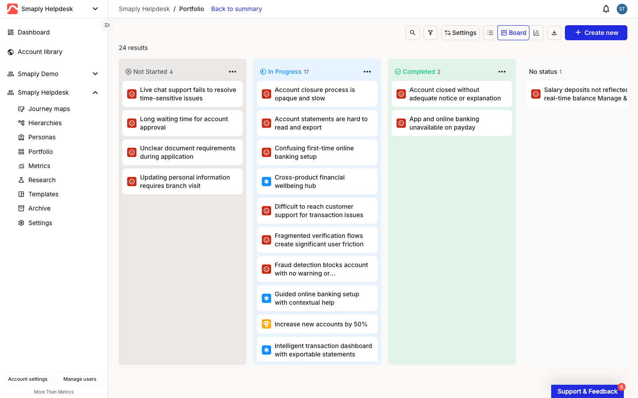
Task: Open In Progress column options menu
Action: (367, 72)
